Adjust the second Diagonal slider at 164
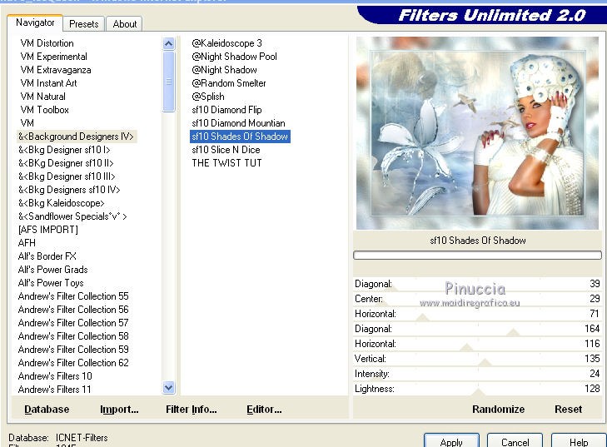Viewport: 607px width, 447px height. (x=477, y=329)
